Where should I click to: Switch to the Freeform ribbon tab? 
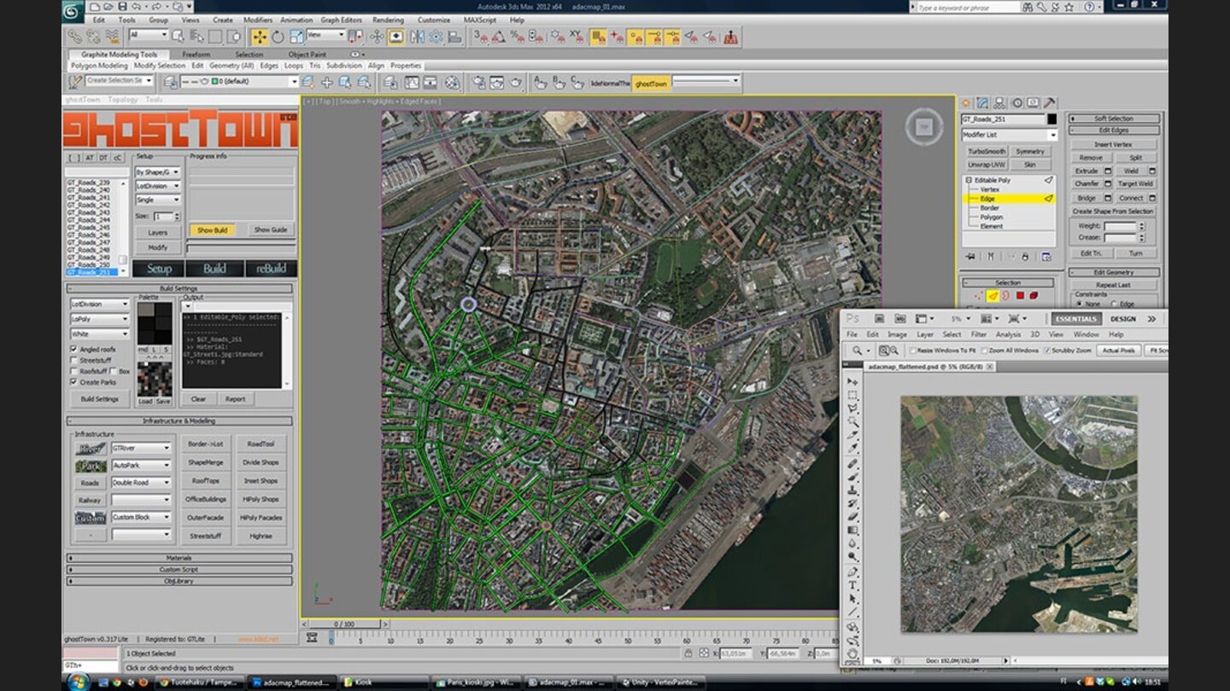[195, 54]
